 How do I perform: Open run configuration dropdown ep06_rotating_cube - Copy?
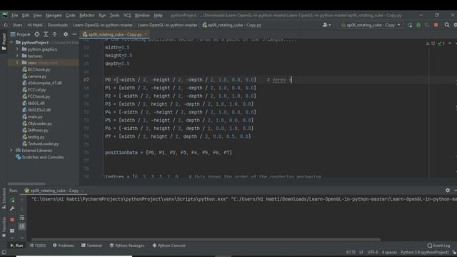371,26
